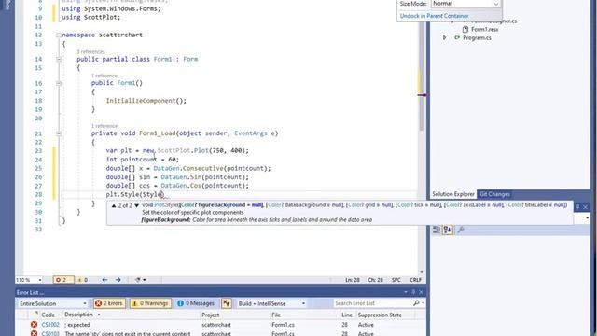Click the CRLF line ending indicator

(x=415, y=280)
